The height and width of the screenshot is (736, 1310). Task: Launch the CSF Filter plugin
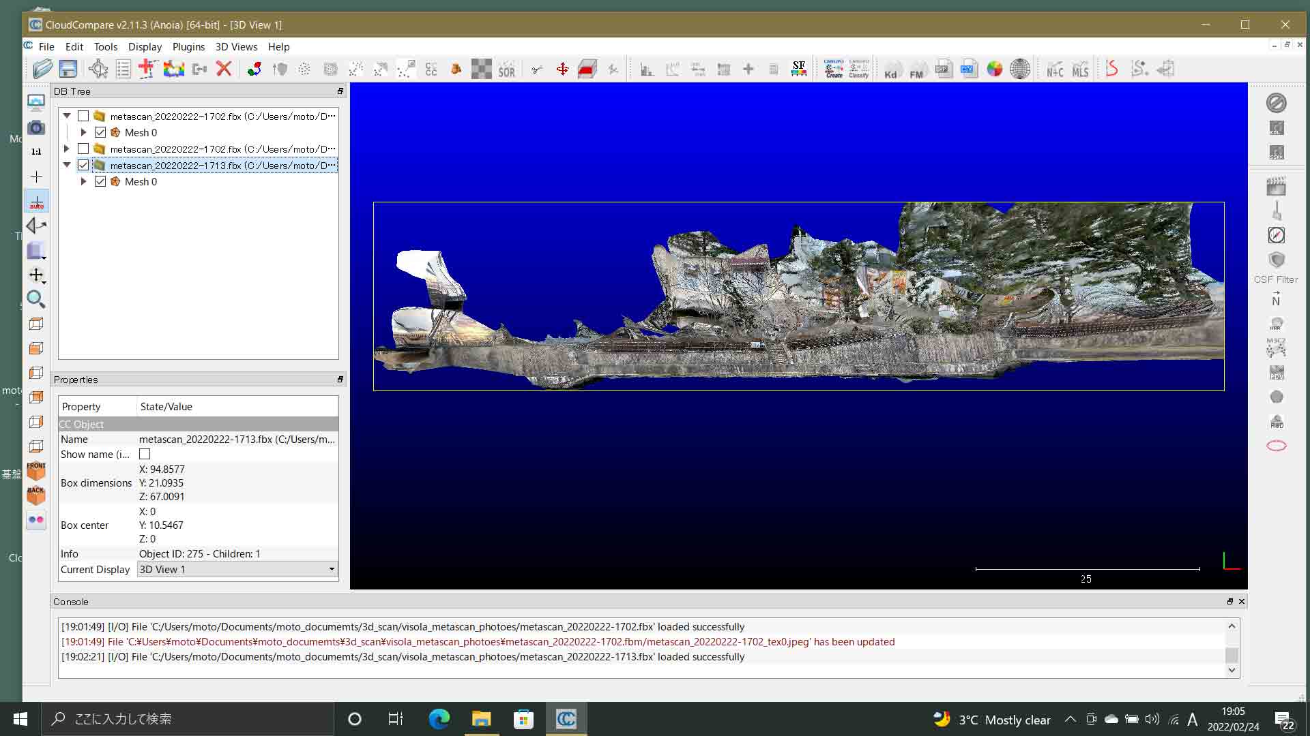tap(1277, 261)
